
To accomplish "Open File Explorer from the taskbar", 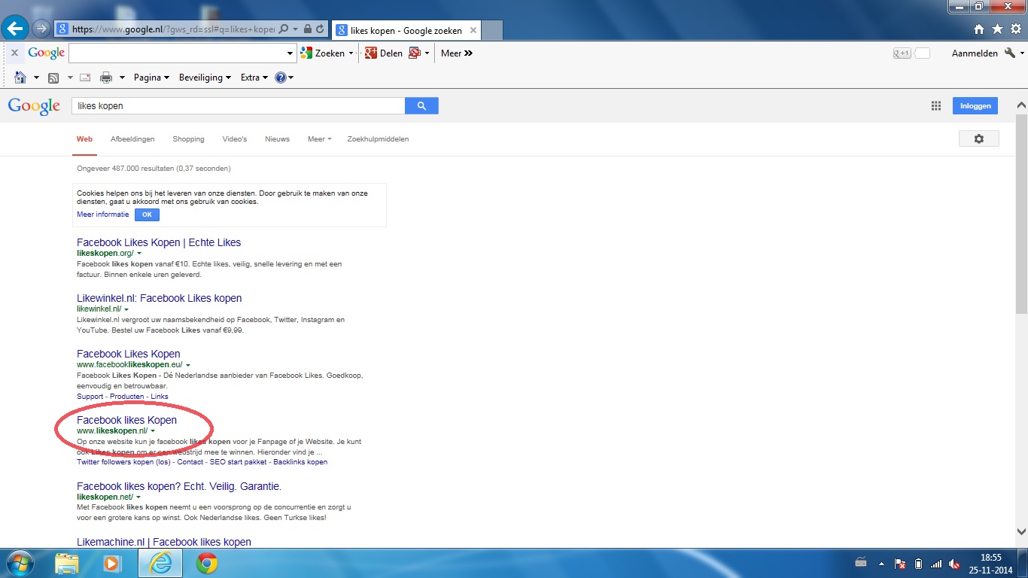I will (x=67, y=563).
